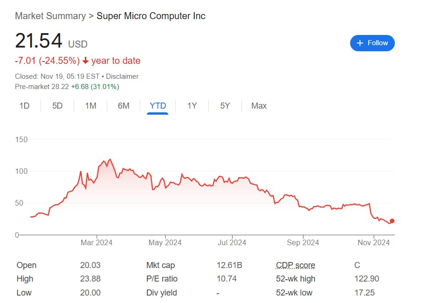The height and width of the screenshot is (303, 427).
Task: Open the Disclaimer link
Action: click(122, 76)
